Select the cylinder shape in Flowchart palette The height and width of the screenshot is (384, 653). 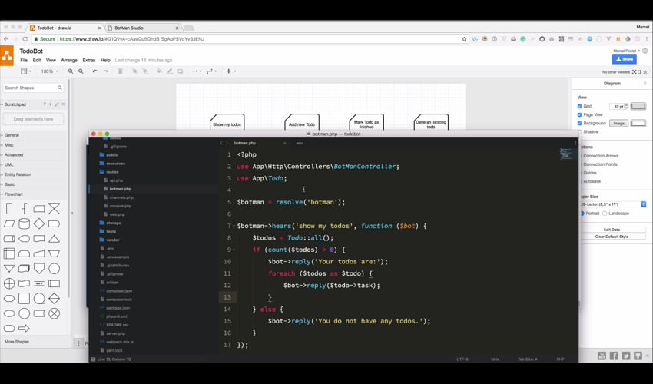pos(24,223)
